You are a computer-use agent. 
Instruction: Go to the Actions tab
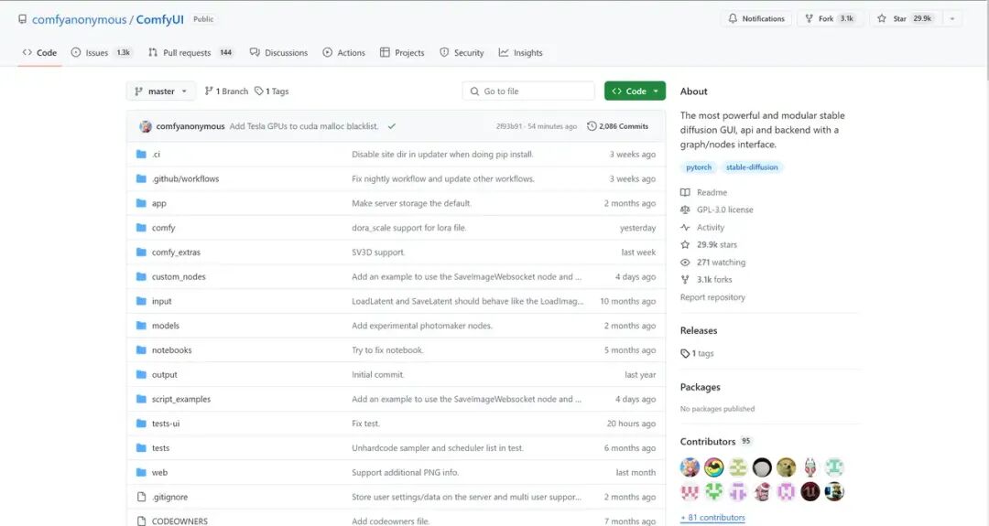[343, 53]
